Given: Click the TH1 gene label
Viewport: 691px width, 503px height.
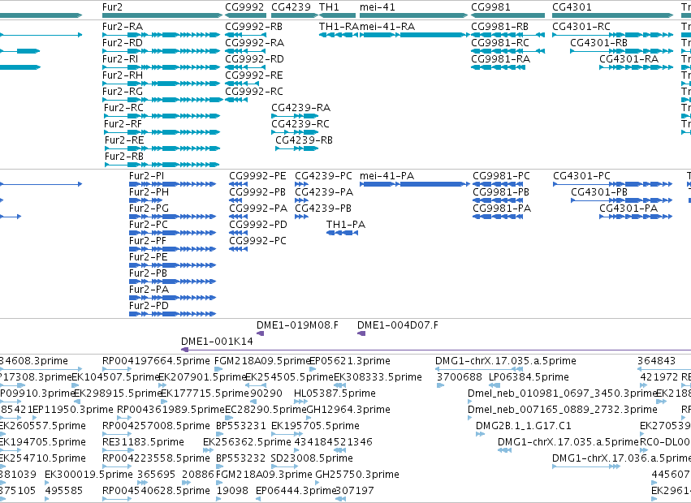Looking at the screenshot, I should (x=329, y=7).
